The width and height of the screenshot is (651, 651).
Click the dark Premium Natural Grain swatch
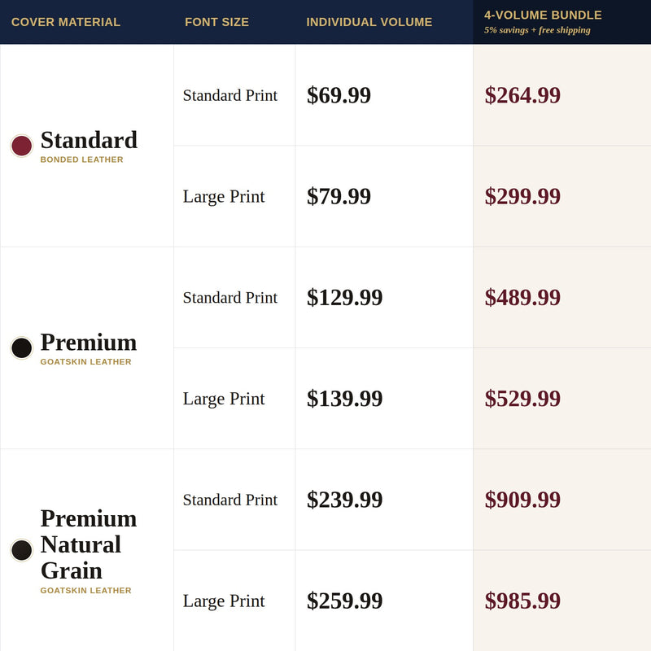(x=22, y=550)
